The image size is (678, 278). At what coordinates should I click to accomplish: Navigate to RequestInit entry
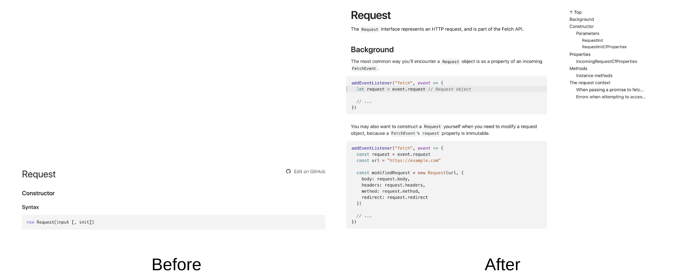click(x=592, y=41)
